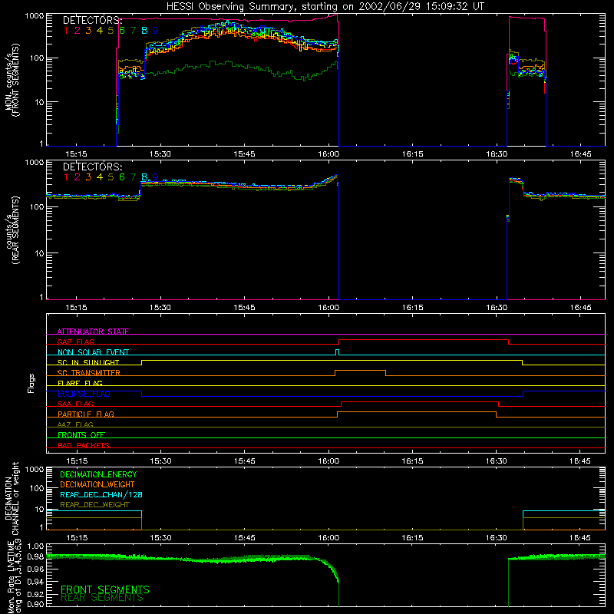This screenshot has width=614, height=614.
Task: Click the Mon. Rate LIVETIME axis title
Action: coord(15,576)
